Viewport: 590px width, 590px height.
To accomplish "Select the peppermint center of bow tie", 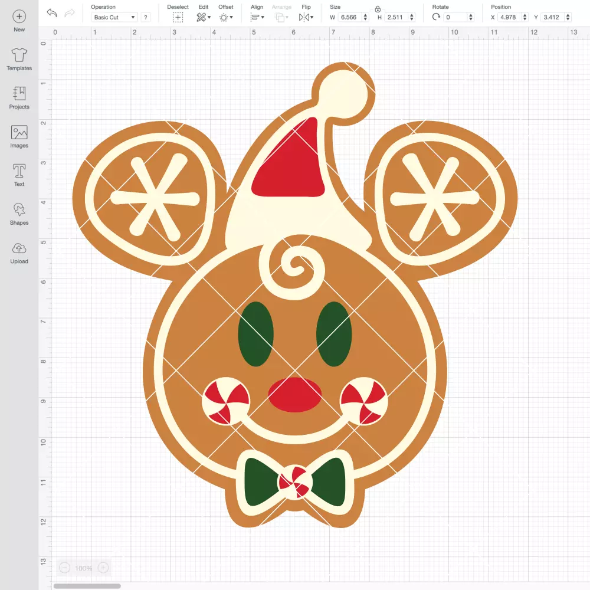I will pos(295,482).
